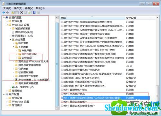Select policy 域控制器: 拒绝计算机帐户密码更改
Viewport: 161px width, 116px height.
pyautogui.click(x=81, y=82)
